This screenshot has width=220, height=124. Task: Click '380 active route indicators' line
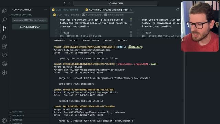click(x=76, y=84)
